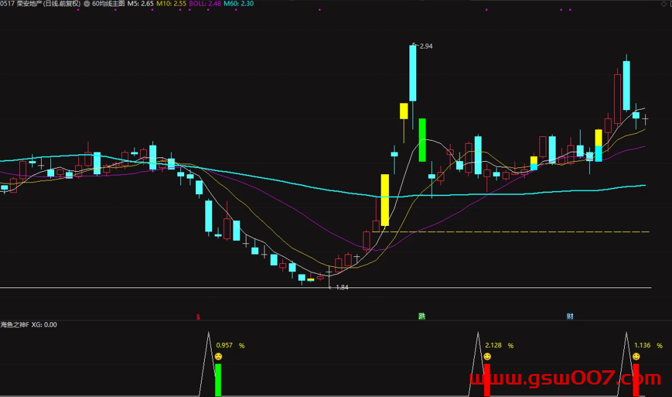Select the M60: 2.30 moving average label
The height and width of the screenshot is (397, 672).
238,4
